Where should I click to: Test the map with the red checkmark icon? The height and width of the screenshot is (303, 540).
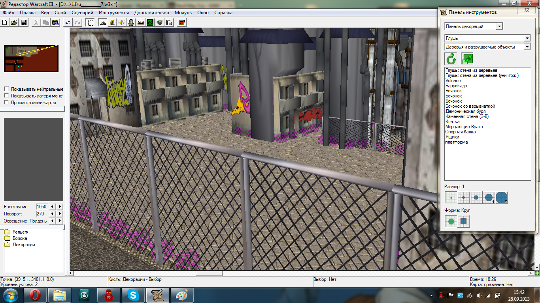point(182,22)
